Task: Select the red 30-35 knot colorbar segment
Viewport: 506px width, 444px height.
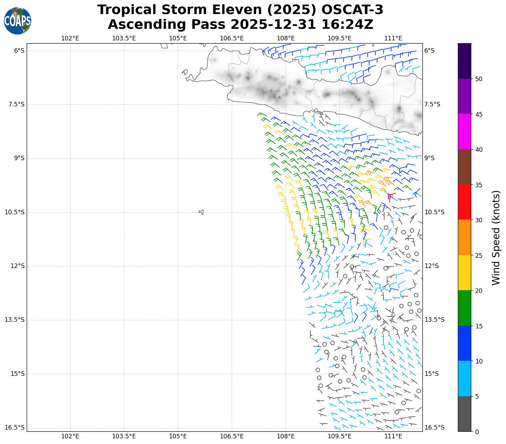Action: coord(465,202)
